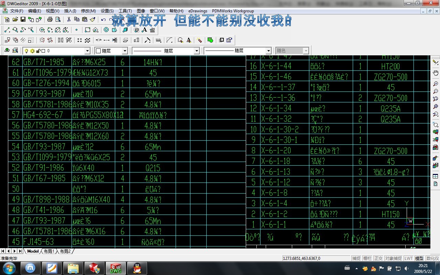Activate the Pan hand tool

[436, 73]
